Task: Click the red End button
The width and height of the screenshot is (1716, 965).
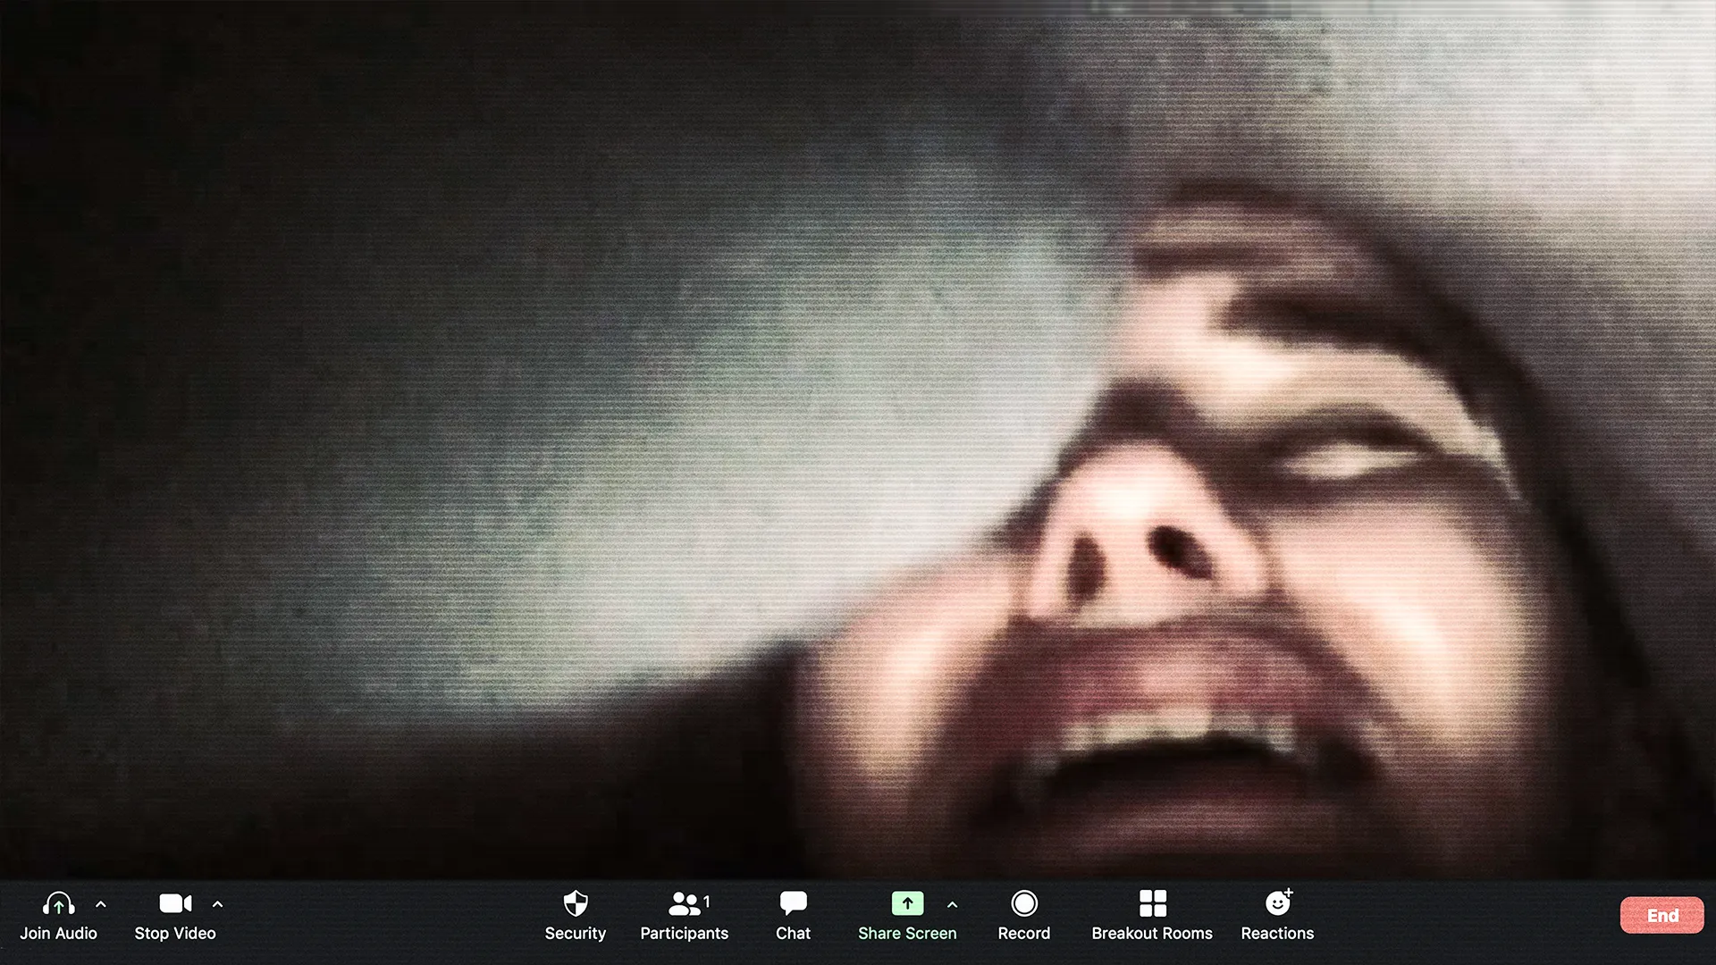Action: click(1662, 915)
